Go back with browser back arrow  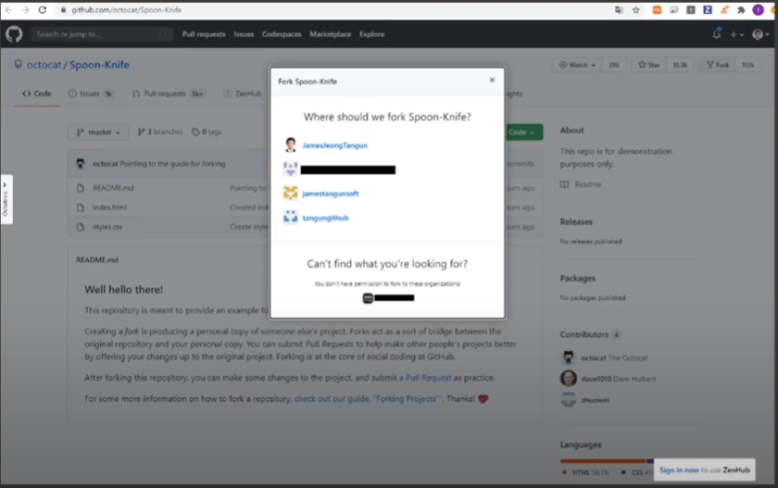pos(9,10)
